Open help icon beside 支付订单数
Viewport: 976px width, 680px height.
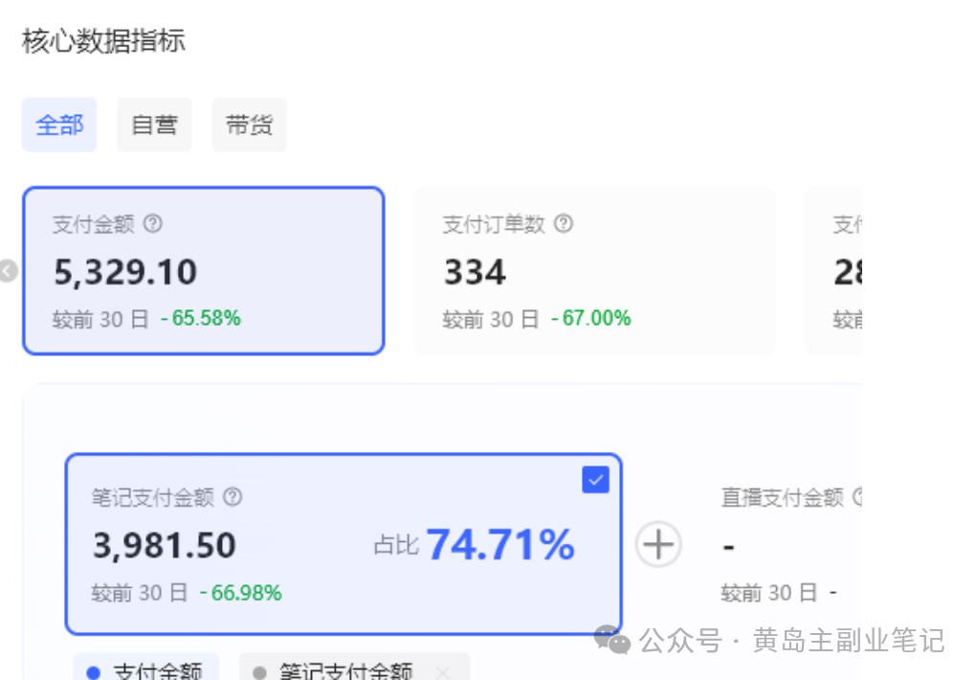[564, 223]
